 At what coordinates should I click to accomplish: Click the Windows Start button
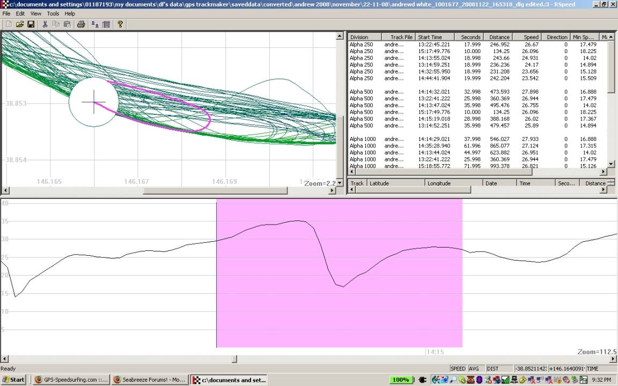click(13, 380)
